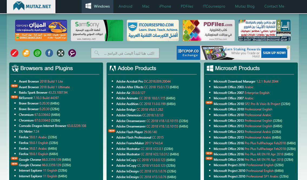Click the orange coins round icon
The width and height of the screenshot is (307, 180).
[26, 53]
